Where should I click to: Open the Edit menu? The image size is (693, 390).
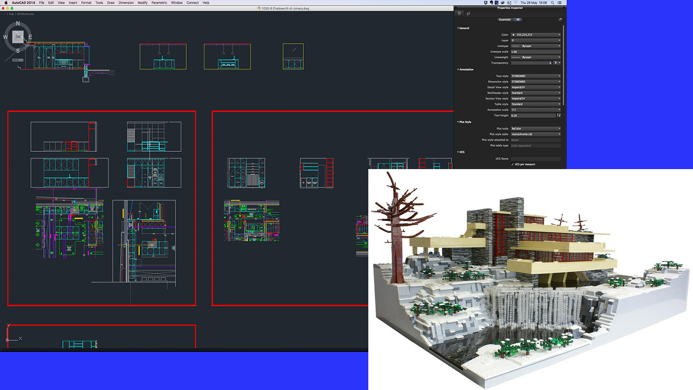51,3
